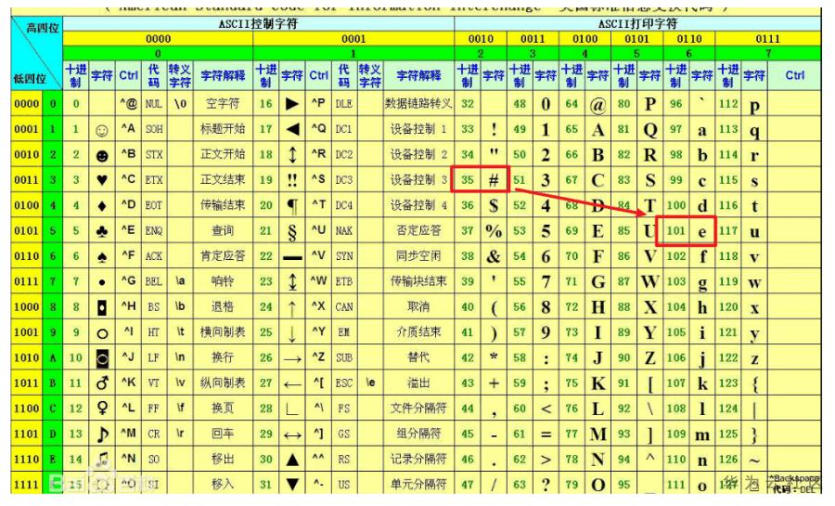The width and height of the screenshot is (835, 506).
Task: Select the 回车 description cell
Action: [223, 434]
